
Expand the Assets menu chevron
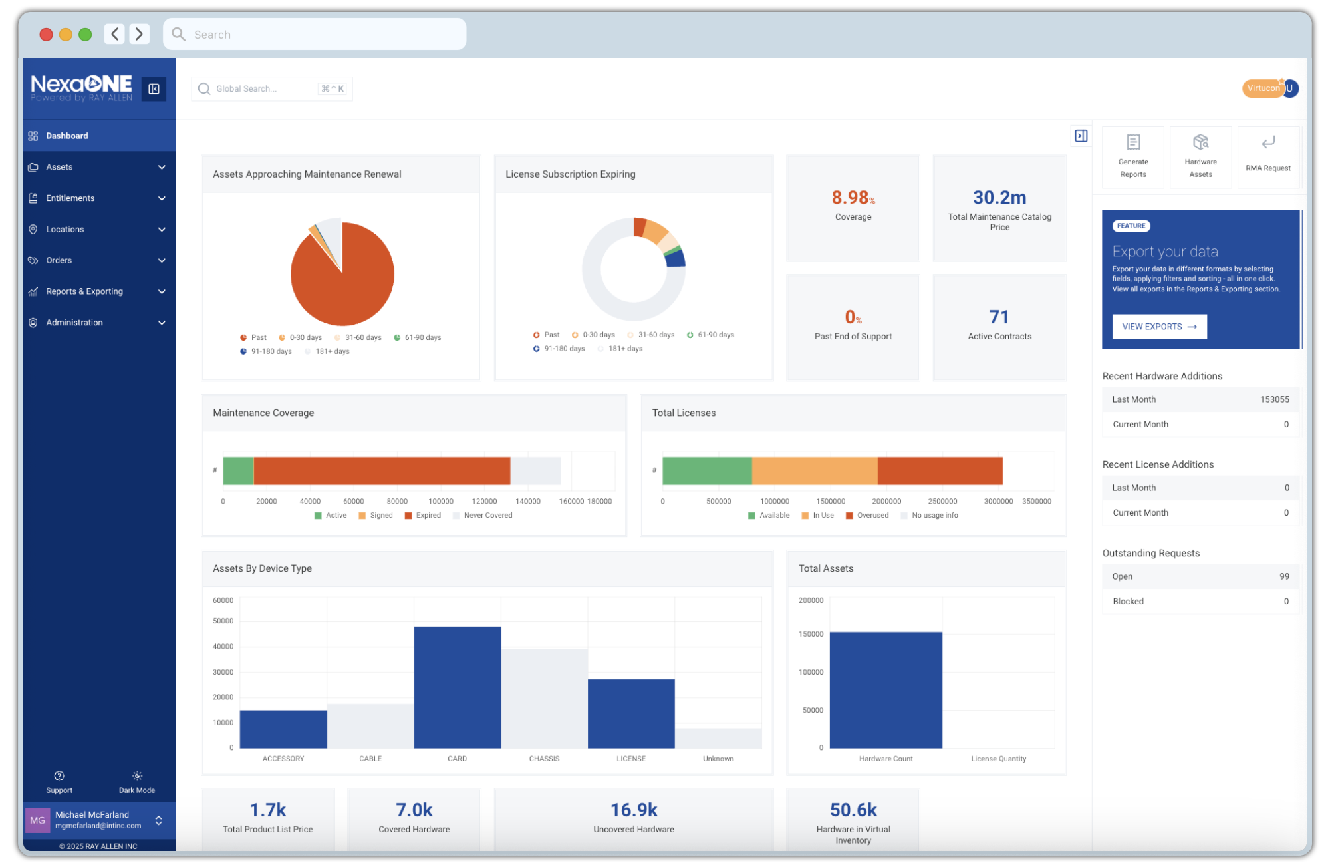(162, 167)
